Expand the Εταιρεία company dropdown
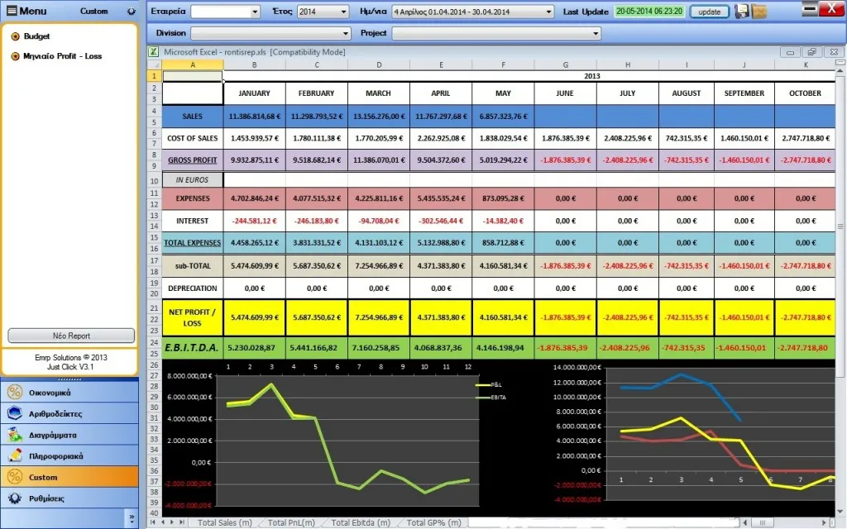This screenshot has width=847, height=529. pyautogui.click(x=255, y=12)
